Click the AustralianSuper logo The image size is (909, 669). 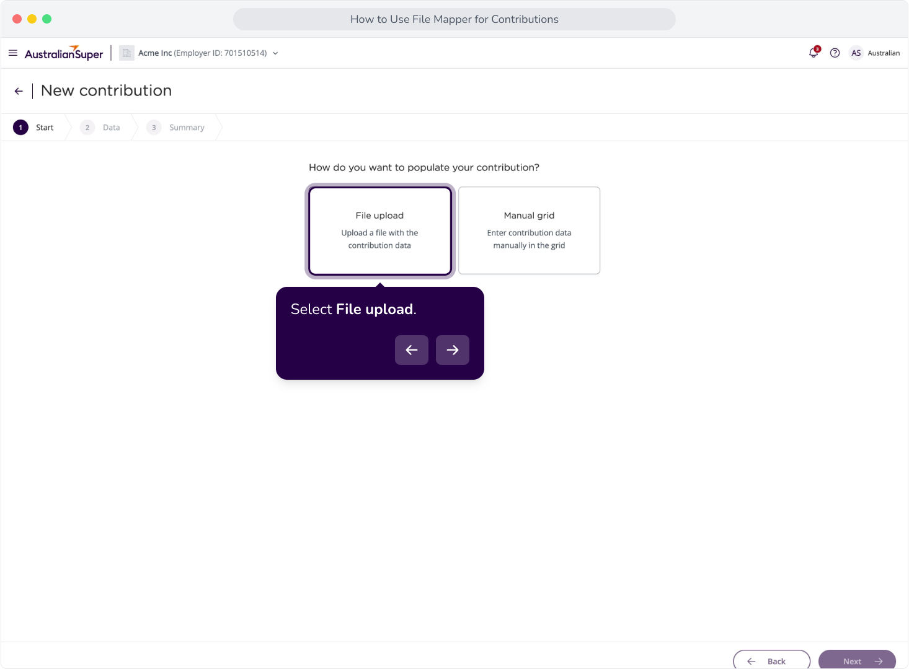coord(64,53)
